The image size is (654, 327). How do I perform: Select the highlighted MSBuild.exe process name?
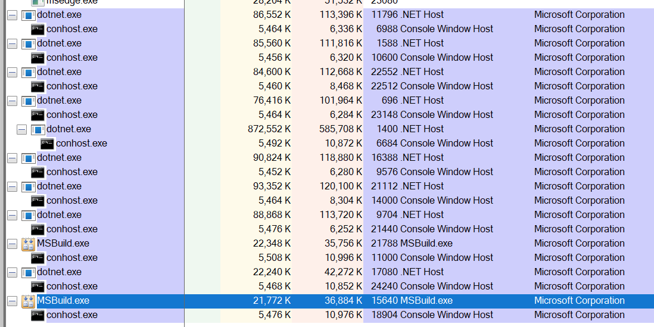(x=63, y=301)
